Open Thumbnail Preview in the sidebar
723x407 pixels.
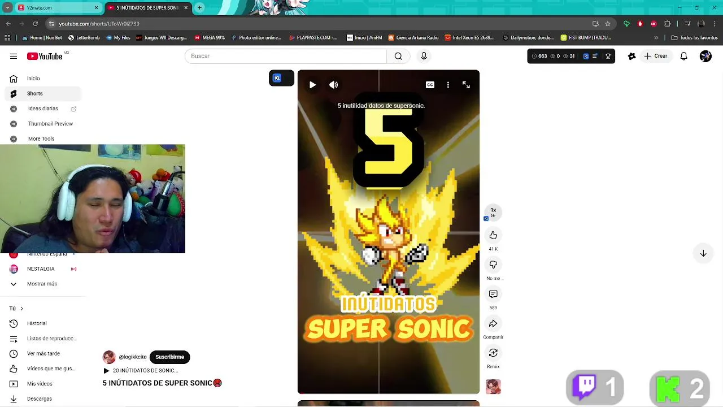[43, 123]
